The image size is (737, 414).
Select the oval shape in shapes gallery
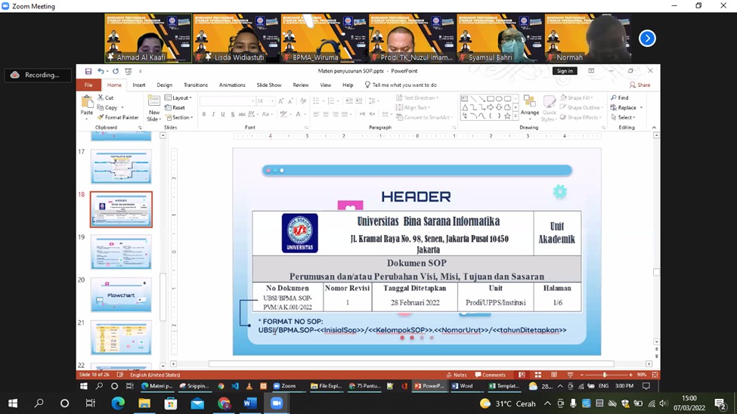[x=499, y=99]
